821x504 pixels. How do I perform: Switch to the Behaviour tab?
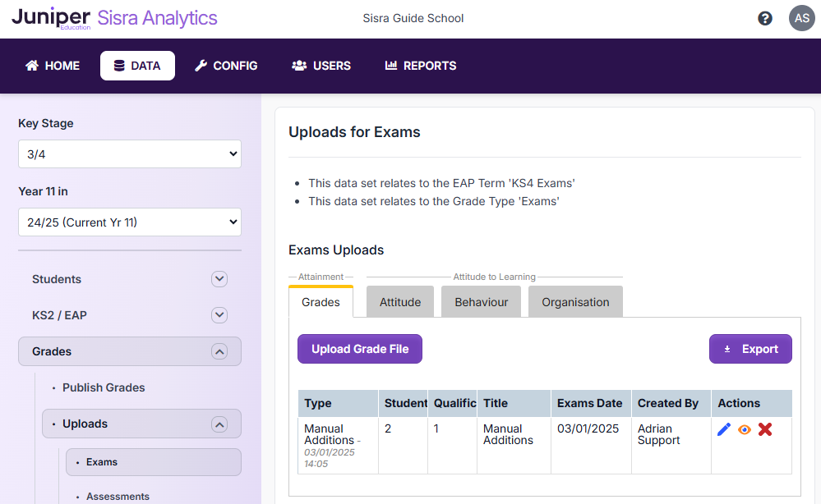[x=482, y=302]
